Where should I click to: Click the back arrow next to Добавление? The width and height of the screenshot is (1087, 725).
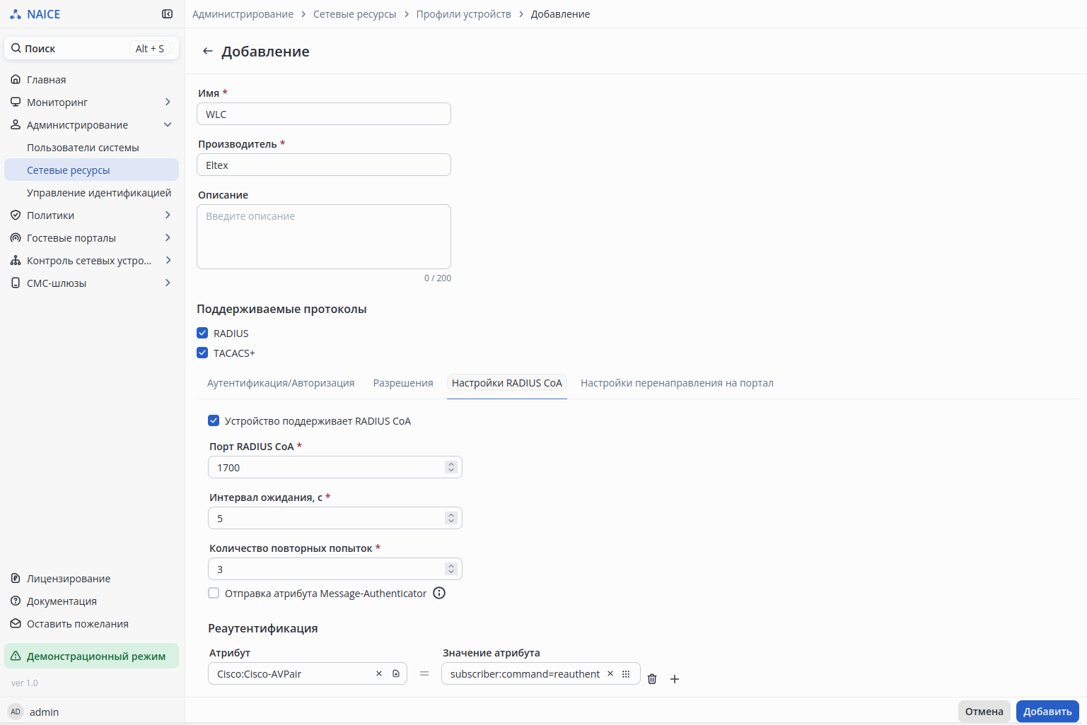coord(207,52)
